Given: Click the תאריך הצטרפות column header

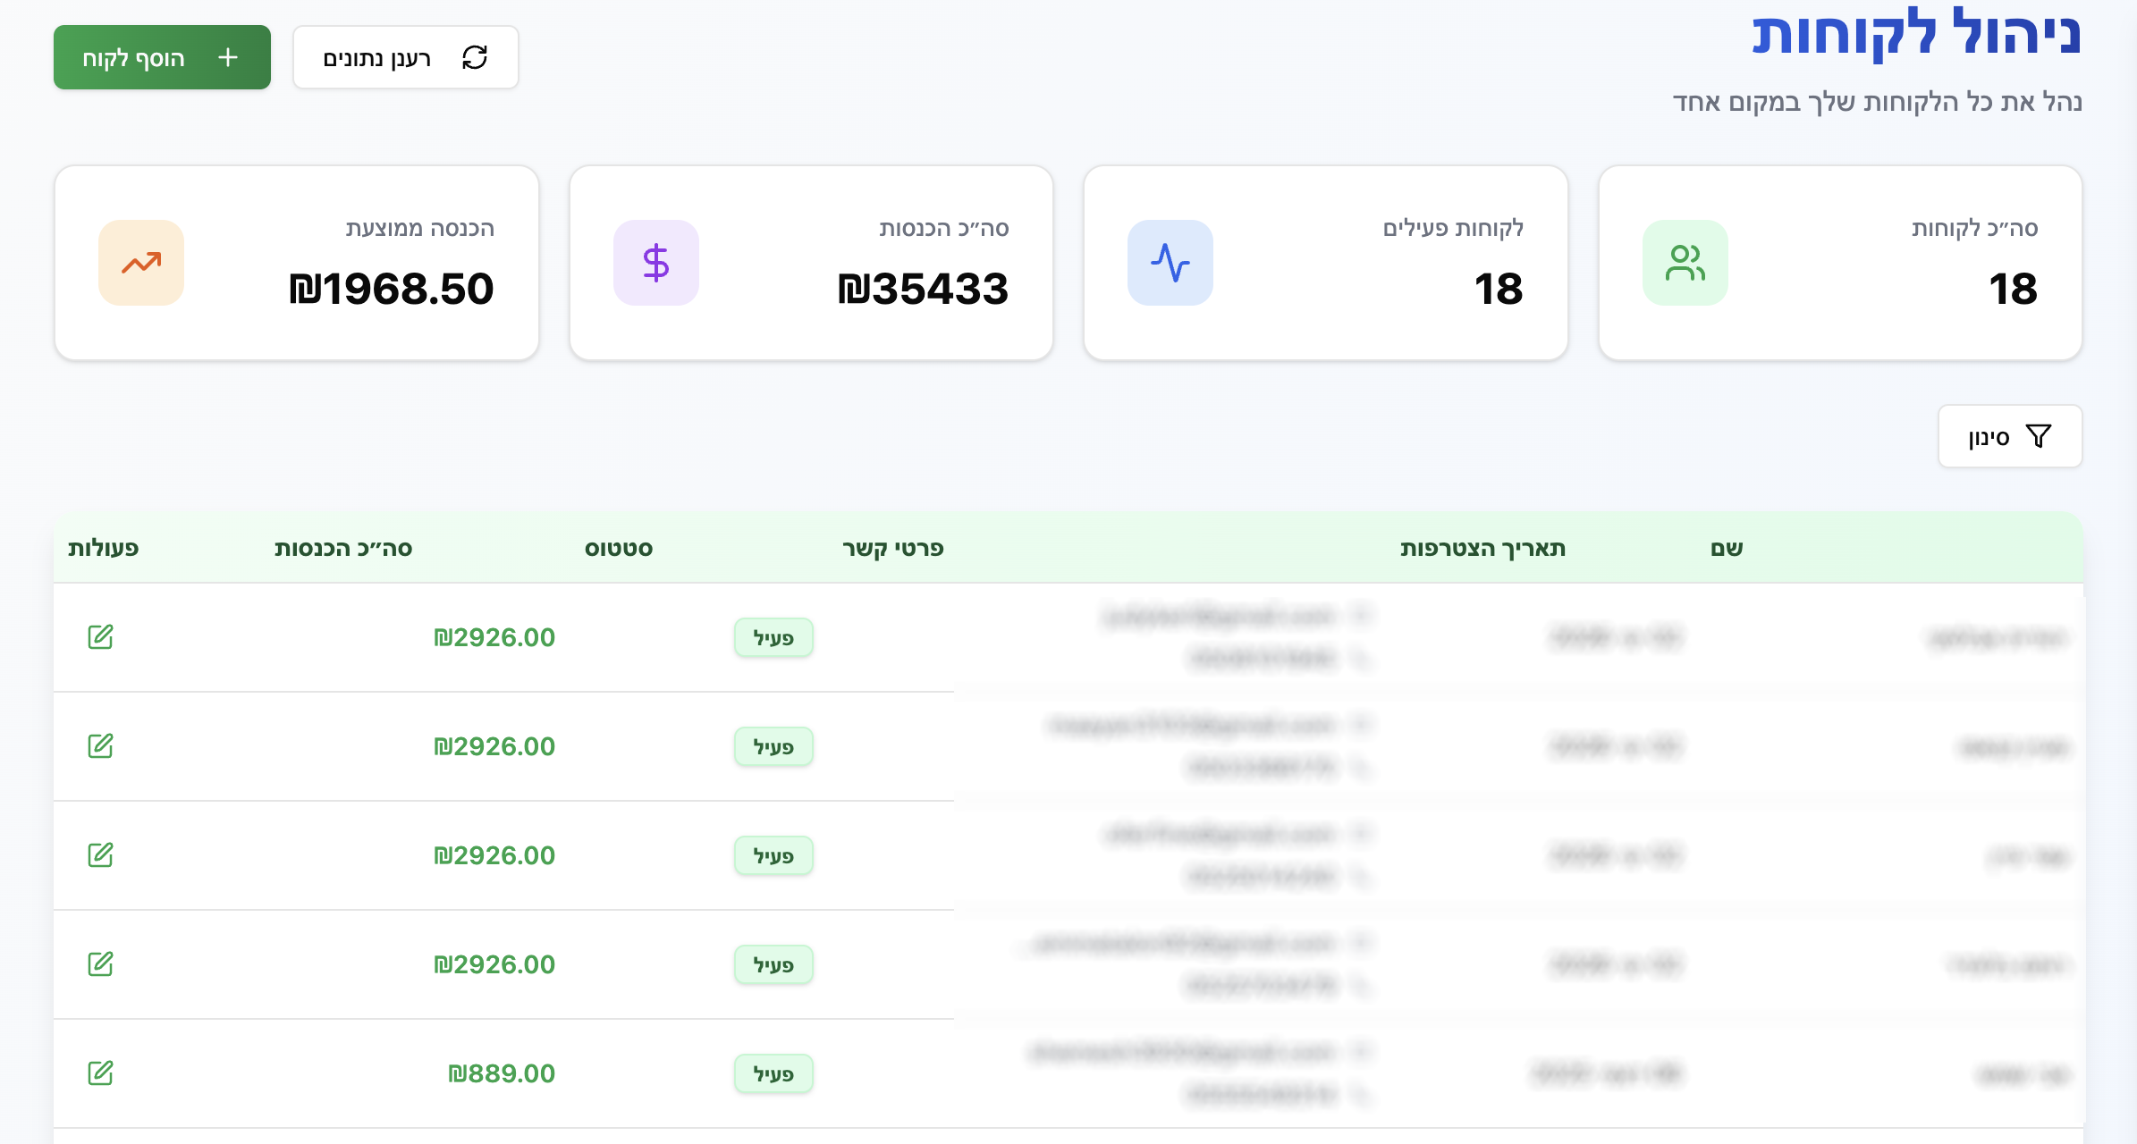Looking at the screenshot, I should (1482, 548).
